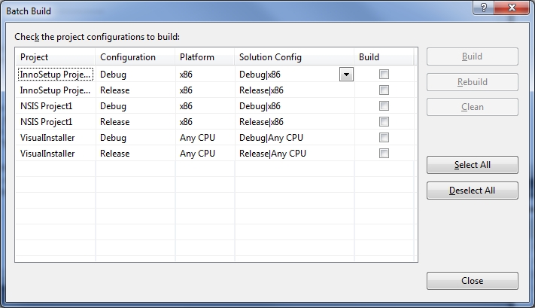Click the disabled Build button

[x=473, y=56]
